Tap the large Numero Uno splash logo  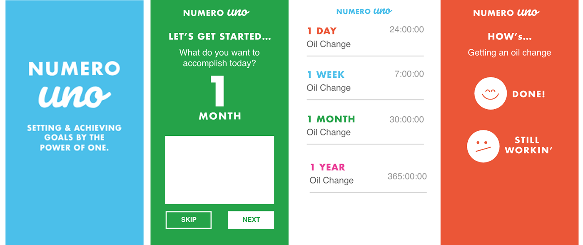tap(74, 84)
